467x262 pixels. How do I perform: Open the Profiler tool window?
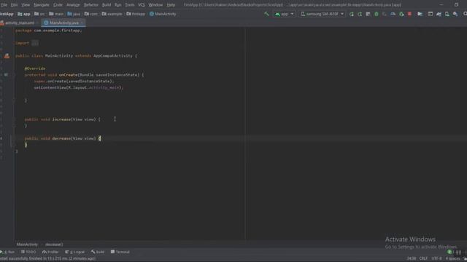coord(50,252)
